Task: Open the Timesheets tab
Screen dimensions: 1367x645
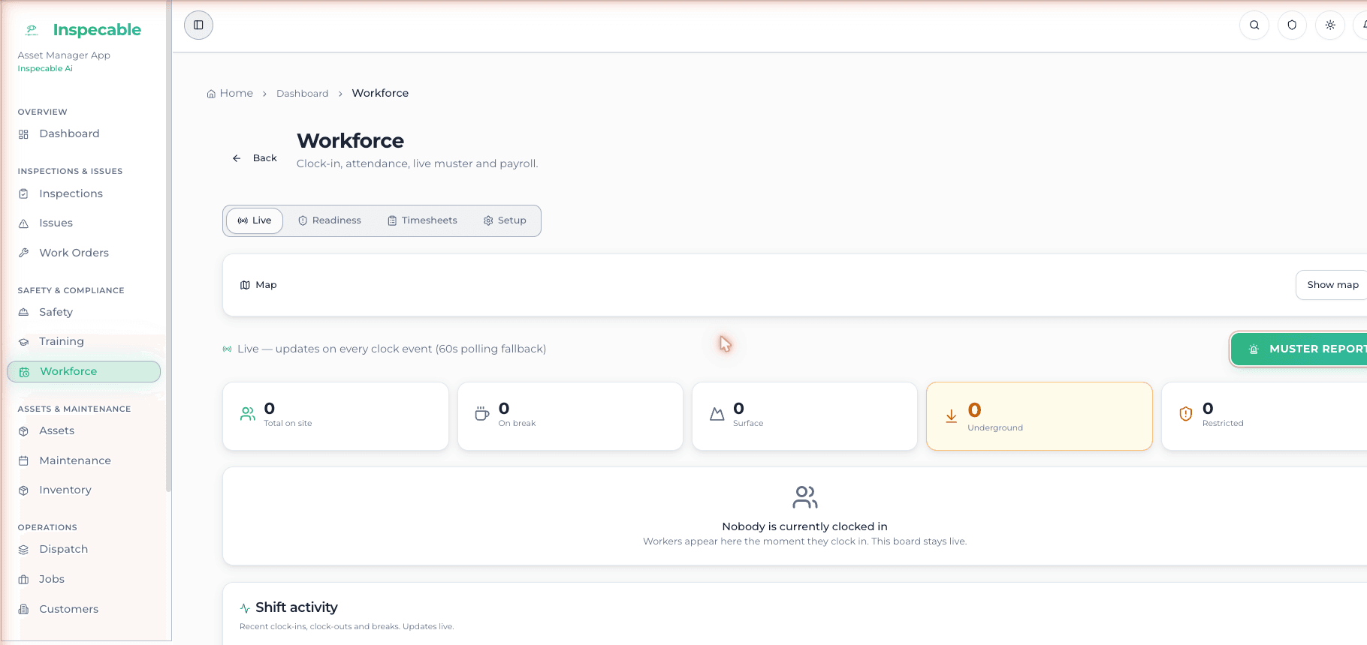Action: [x=422, y=220]
